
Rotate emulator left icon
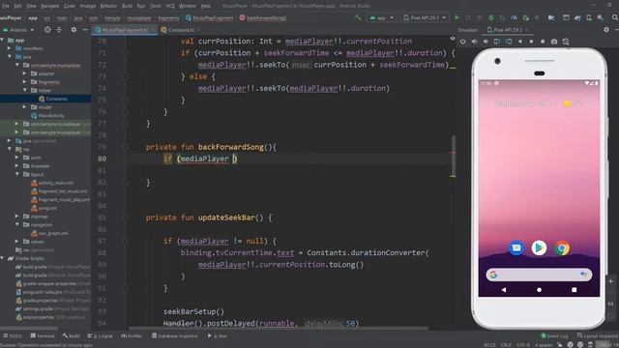tap(497, 42)
